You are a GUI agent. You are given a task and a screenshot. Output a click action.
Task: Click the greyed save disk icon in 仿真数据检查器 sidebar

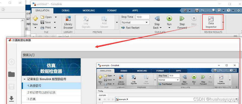pos(11,87)
